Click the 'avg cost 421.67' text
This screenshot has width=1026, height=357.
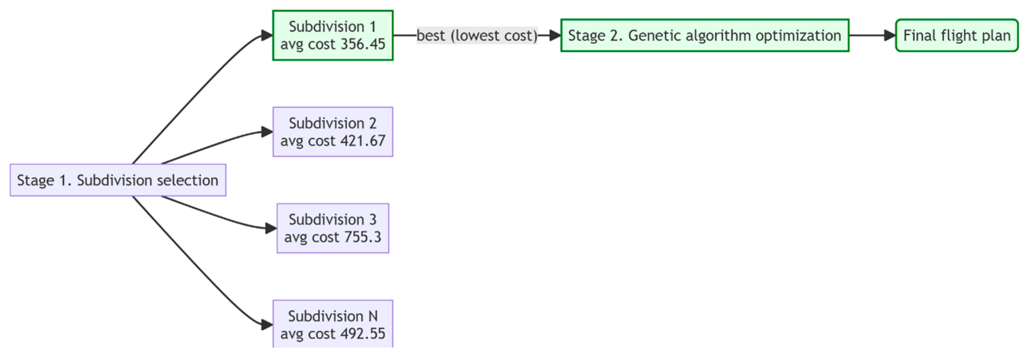[x=333, y=141]
